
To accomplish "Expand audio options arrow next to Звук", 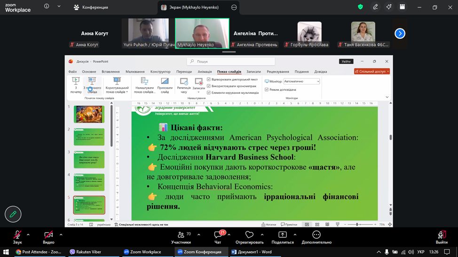I will [x=28, y=234].
